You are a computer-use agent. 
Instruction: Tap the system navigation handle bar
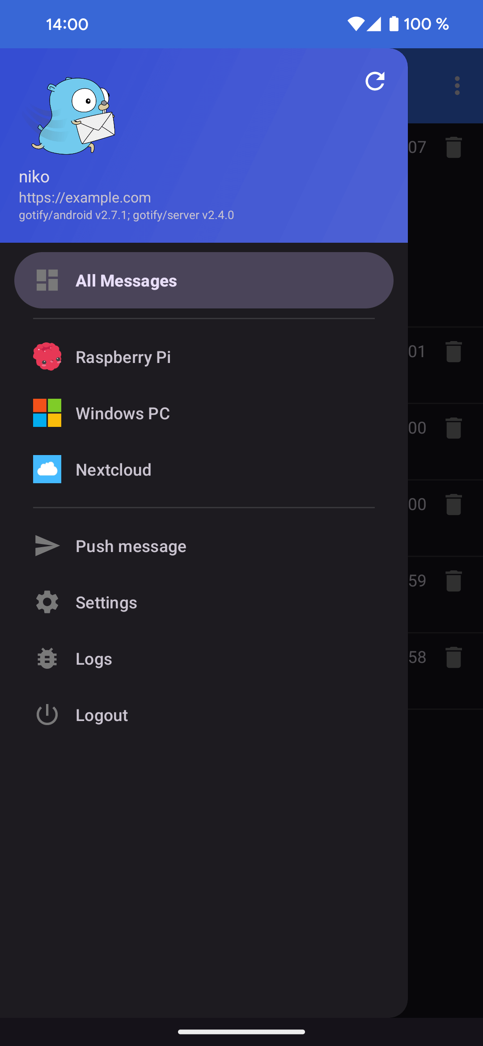pyautogui.click(x=241, y=1032)
